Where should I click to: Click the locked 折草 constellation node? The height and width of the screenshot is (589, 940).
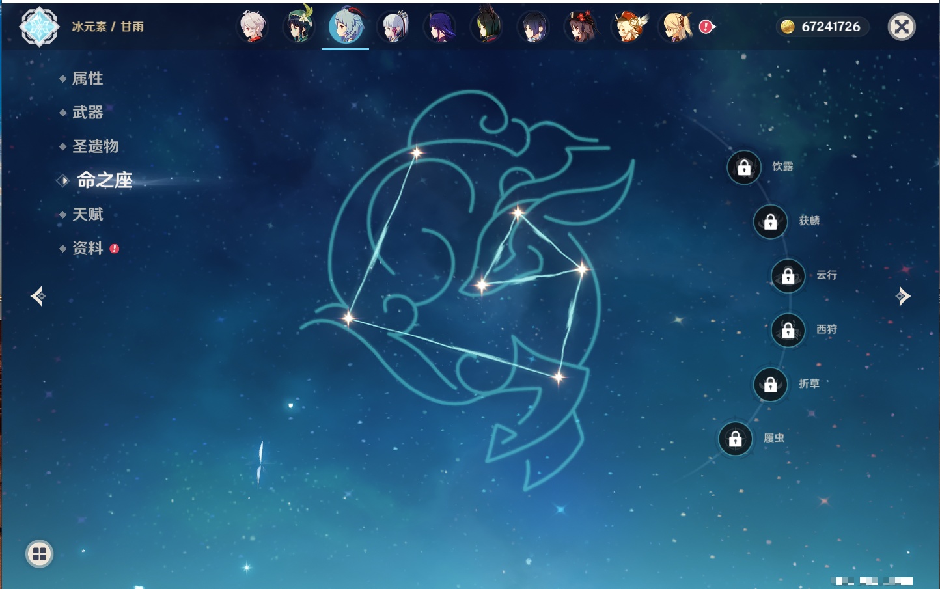[771, 384]
